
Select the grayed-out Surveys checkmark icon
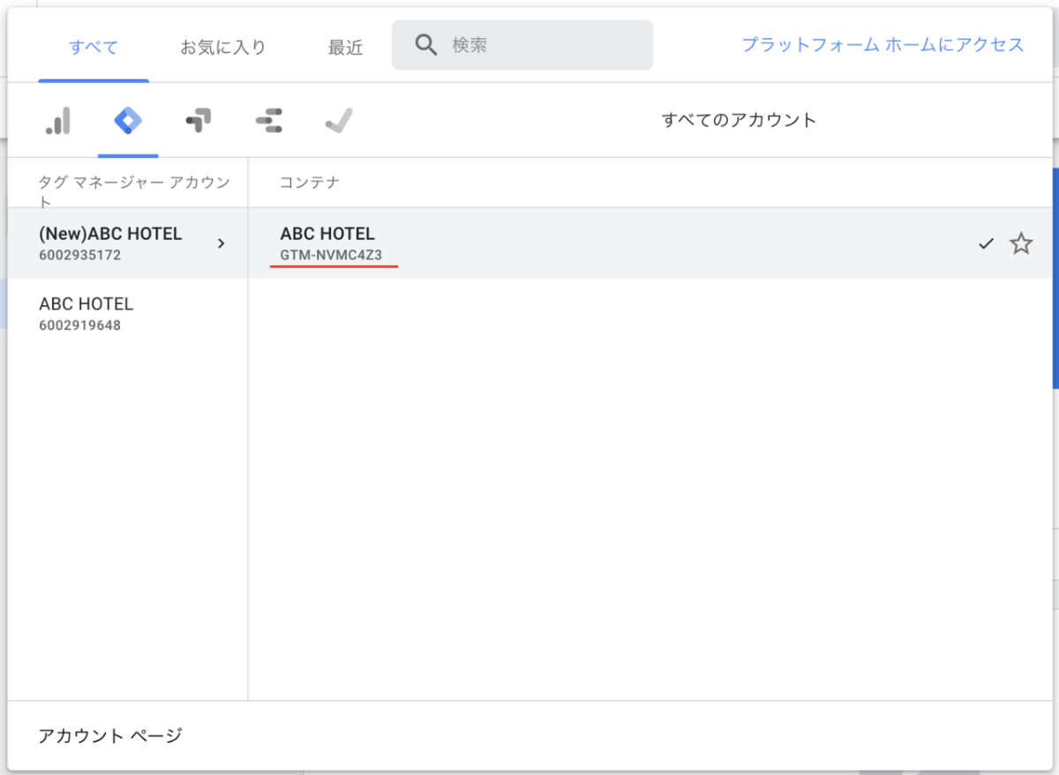339,121
